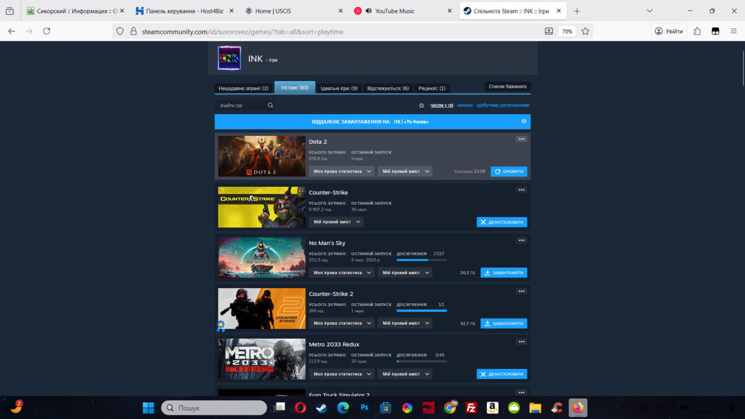
Task: Open the Dota 2 game thumbnail
Action: 262,156
